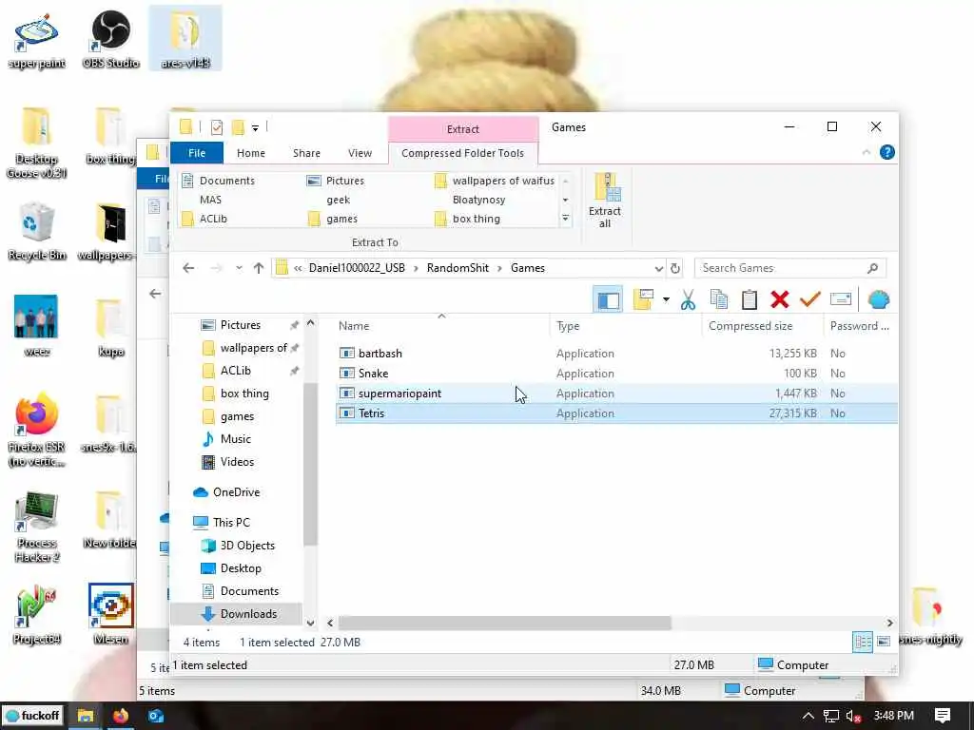Switch to large icons view button
Viewport: 974px width, 730px height.
click(x=884, y=642)
